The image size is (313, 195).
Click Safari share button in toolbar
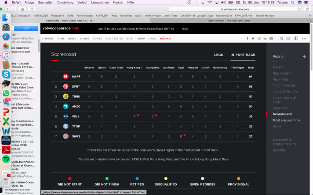tap(32, 9)
